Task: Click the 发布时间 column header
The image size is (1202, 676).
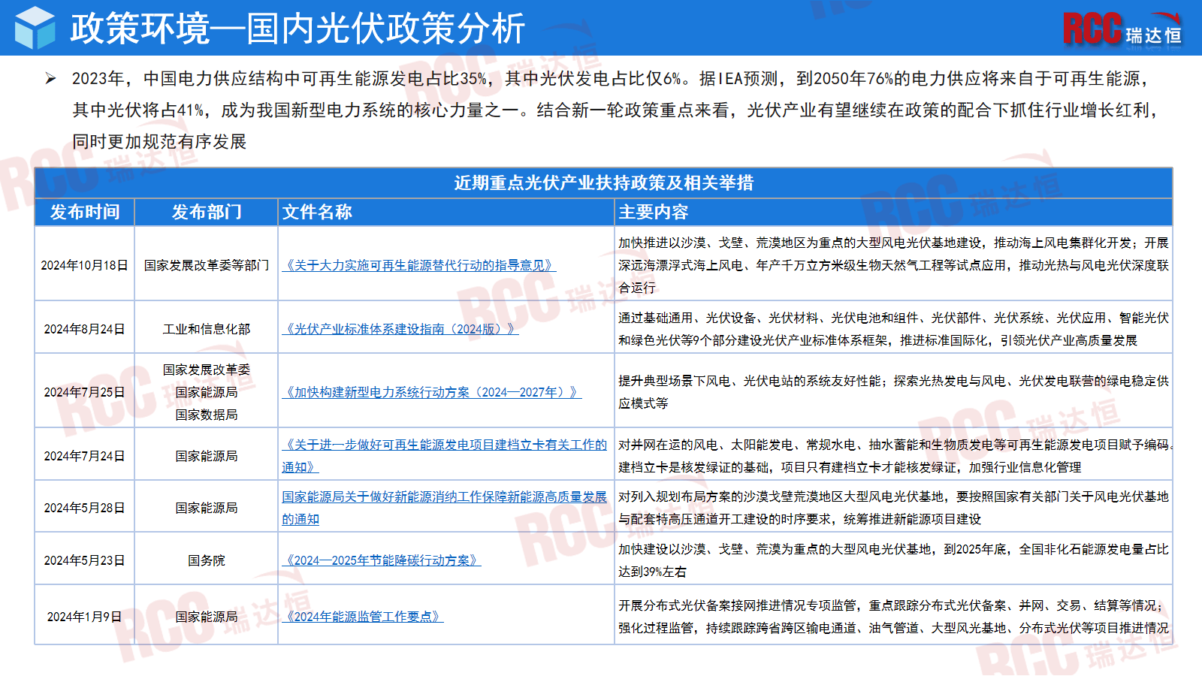Action: [85, 212]
